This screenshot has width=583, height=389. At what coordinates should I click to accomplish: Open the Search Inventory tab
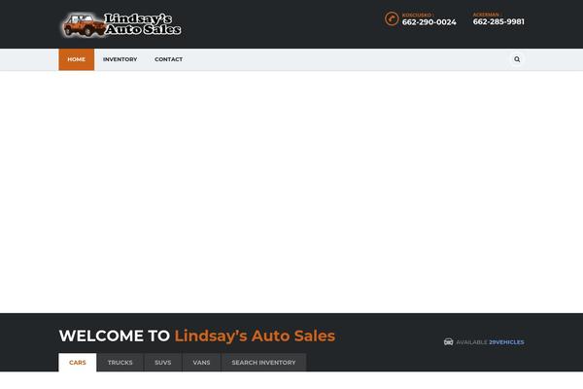[x=263, y=362]
